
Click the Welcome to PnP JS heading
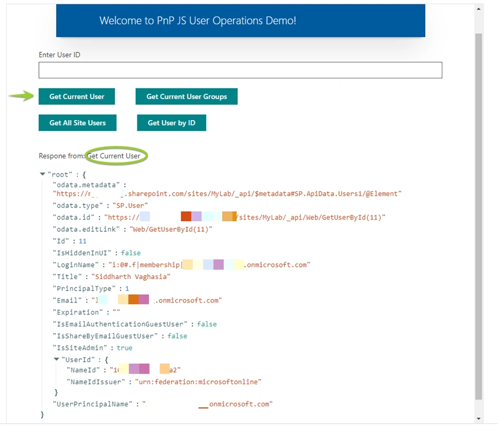[x=197, y=21]
